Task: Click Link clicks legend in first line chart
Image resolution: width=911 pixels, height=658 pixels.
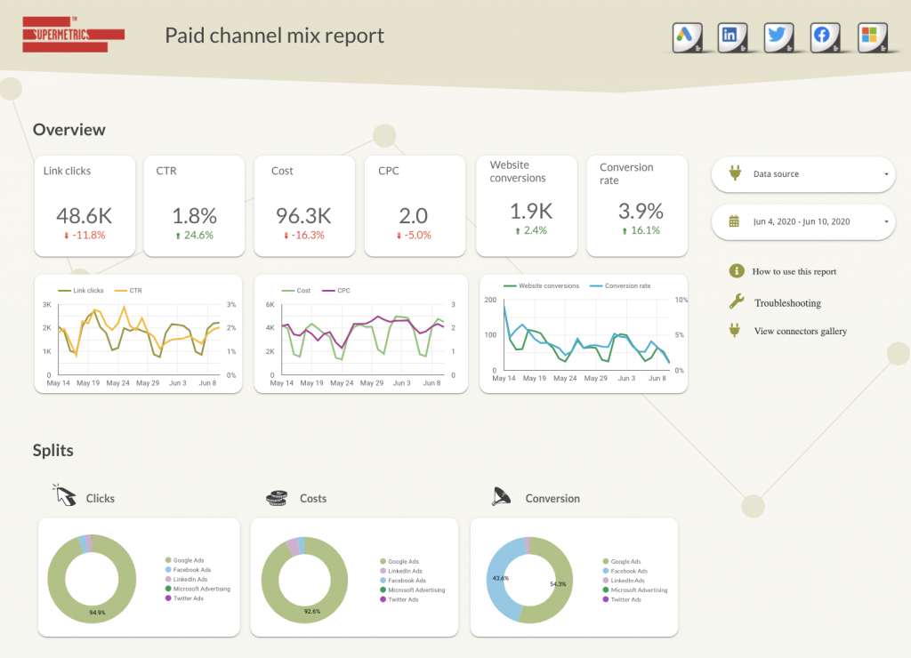Action: tap(81, 291)
